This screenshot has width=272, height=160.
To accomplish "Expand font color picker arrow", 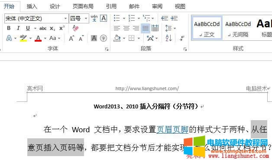I will pyautogui.click(x=45, y=38).
